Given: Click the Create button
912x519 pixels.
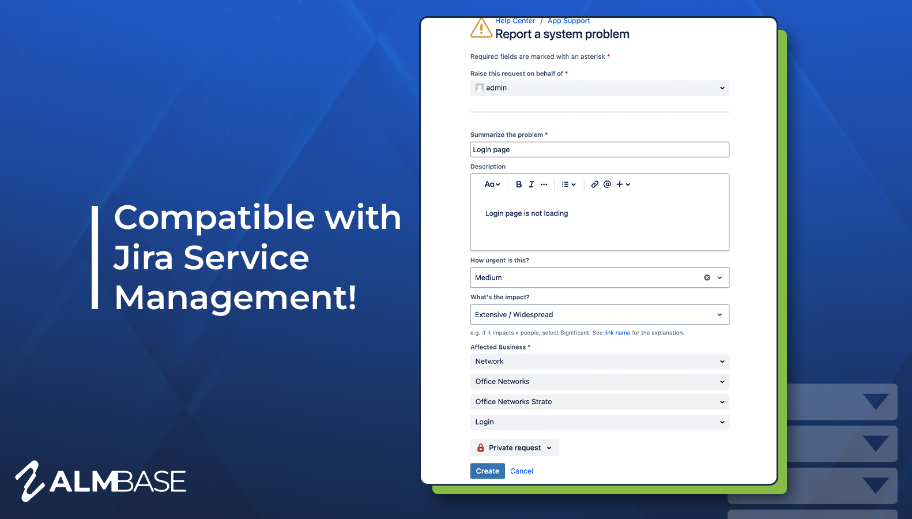Looking at the screenshot, I should click(x=488, y=471).
